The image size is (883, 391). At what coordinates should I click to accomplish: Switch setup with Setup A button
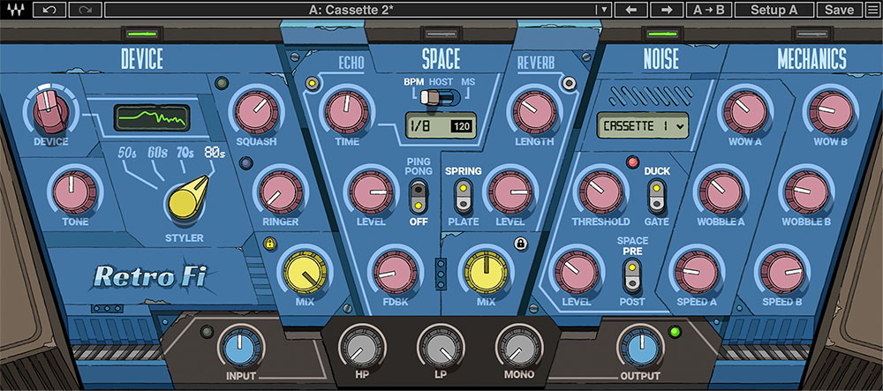(774, 10)
